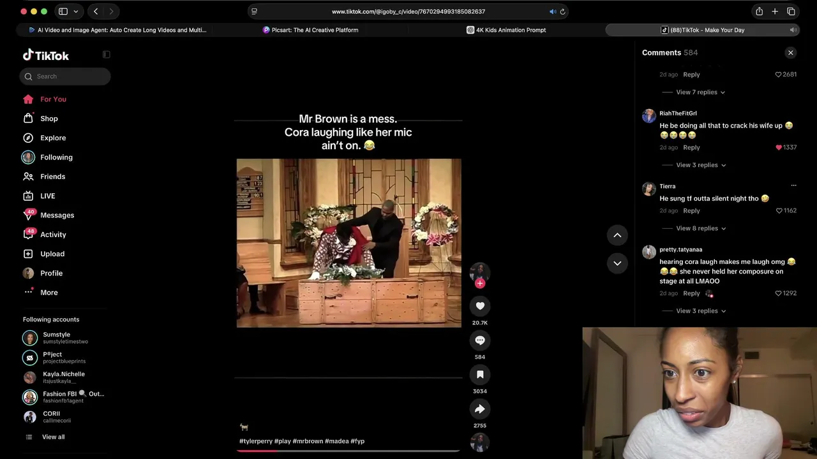This screenshot has width=817, height=459.
Task: Expand View 8 replies under Tierra
Action: coord(701,228)
